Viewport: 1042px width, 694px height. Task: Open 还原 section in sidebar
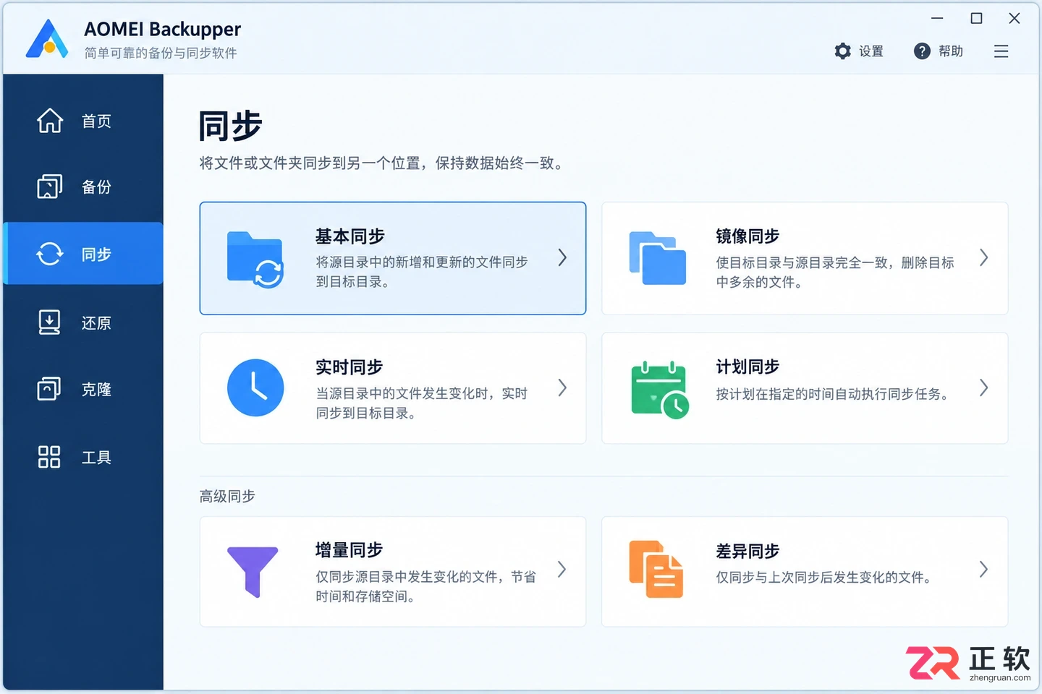pos(96,323)
